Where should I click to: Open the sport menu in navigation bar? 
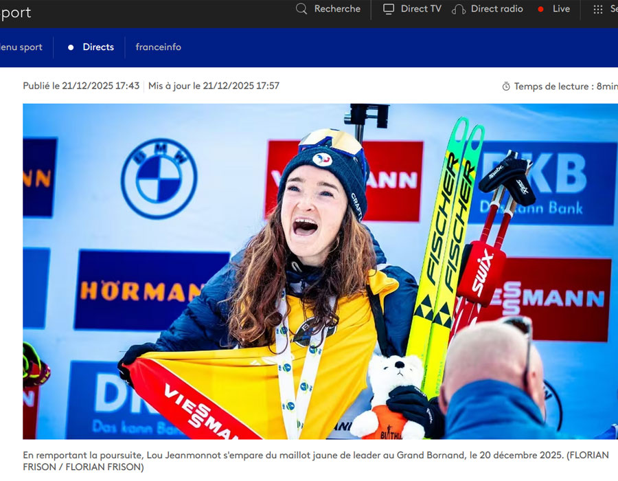21,47
